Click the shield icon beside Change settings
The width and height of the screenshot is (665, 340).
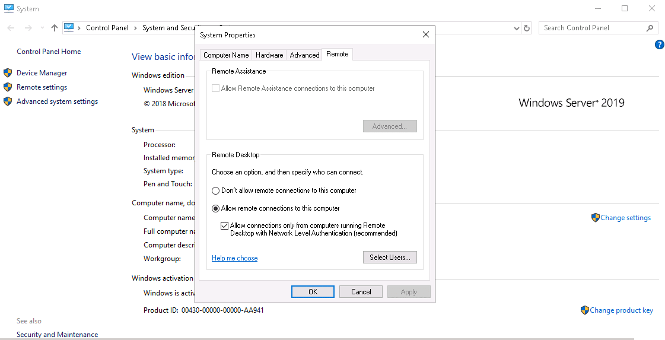(596, 218)
